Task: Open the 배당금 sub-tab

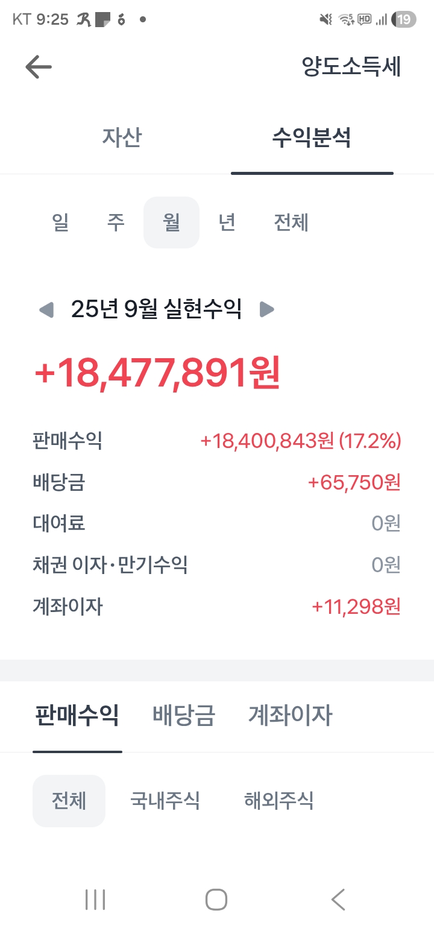Action: click(184, 716)
